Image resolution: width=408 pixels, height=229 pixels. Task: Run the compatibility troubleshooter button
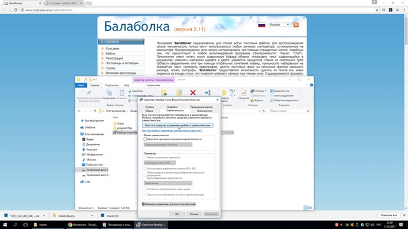pyautogui.click(x=178, y=125)
